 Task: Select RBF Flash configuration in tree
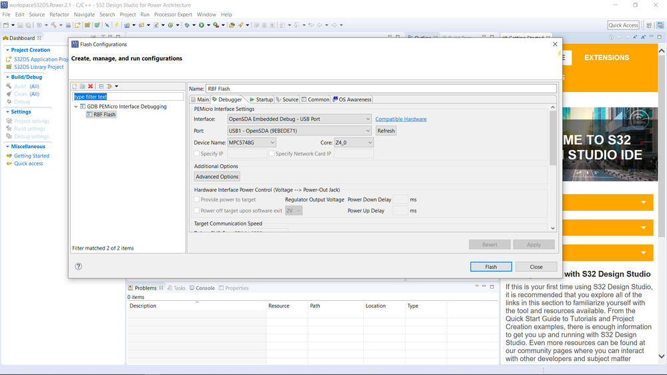click(x=101, y=114)
